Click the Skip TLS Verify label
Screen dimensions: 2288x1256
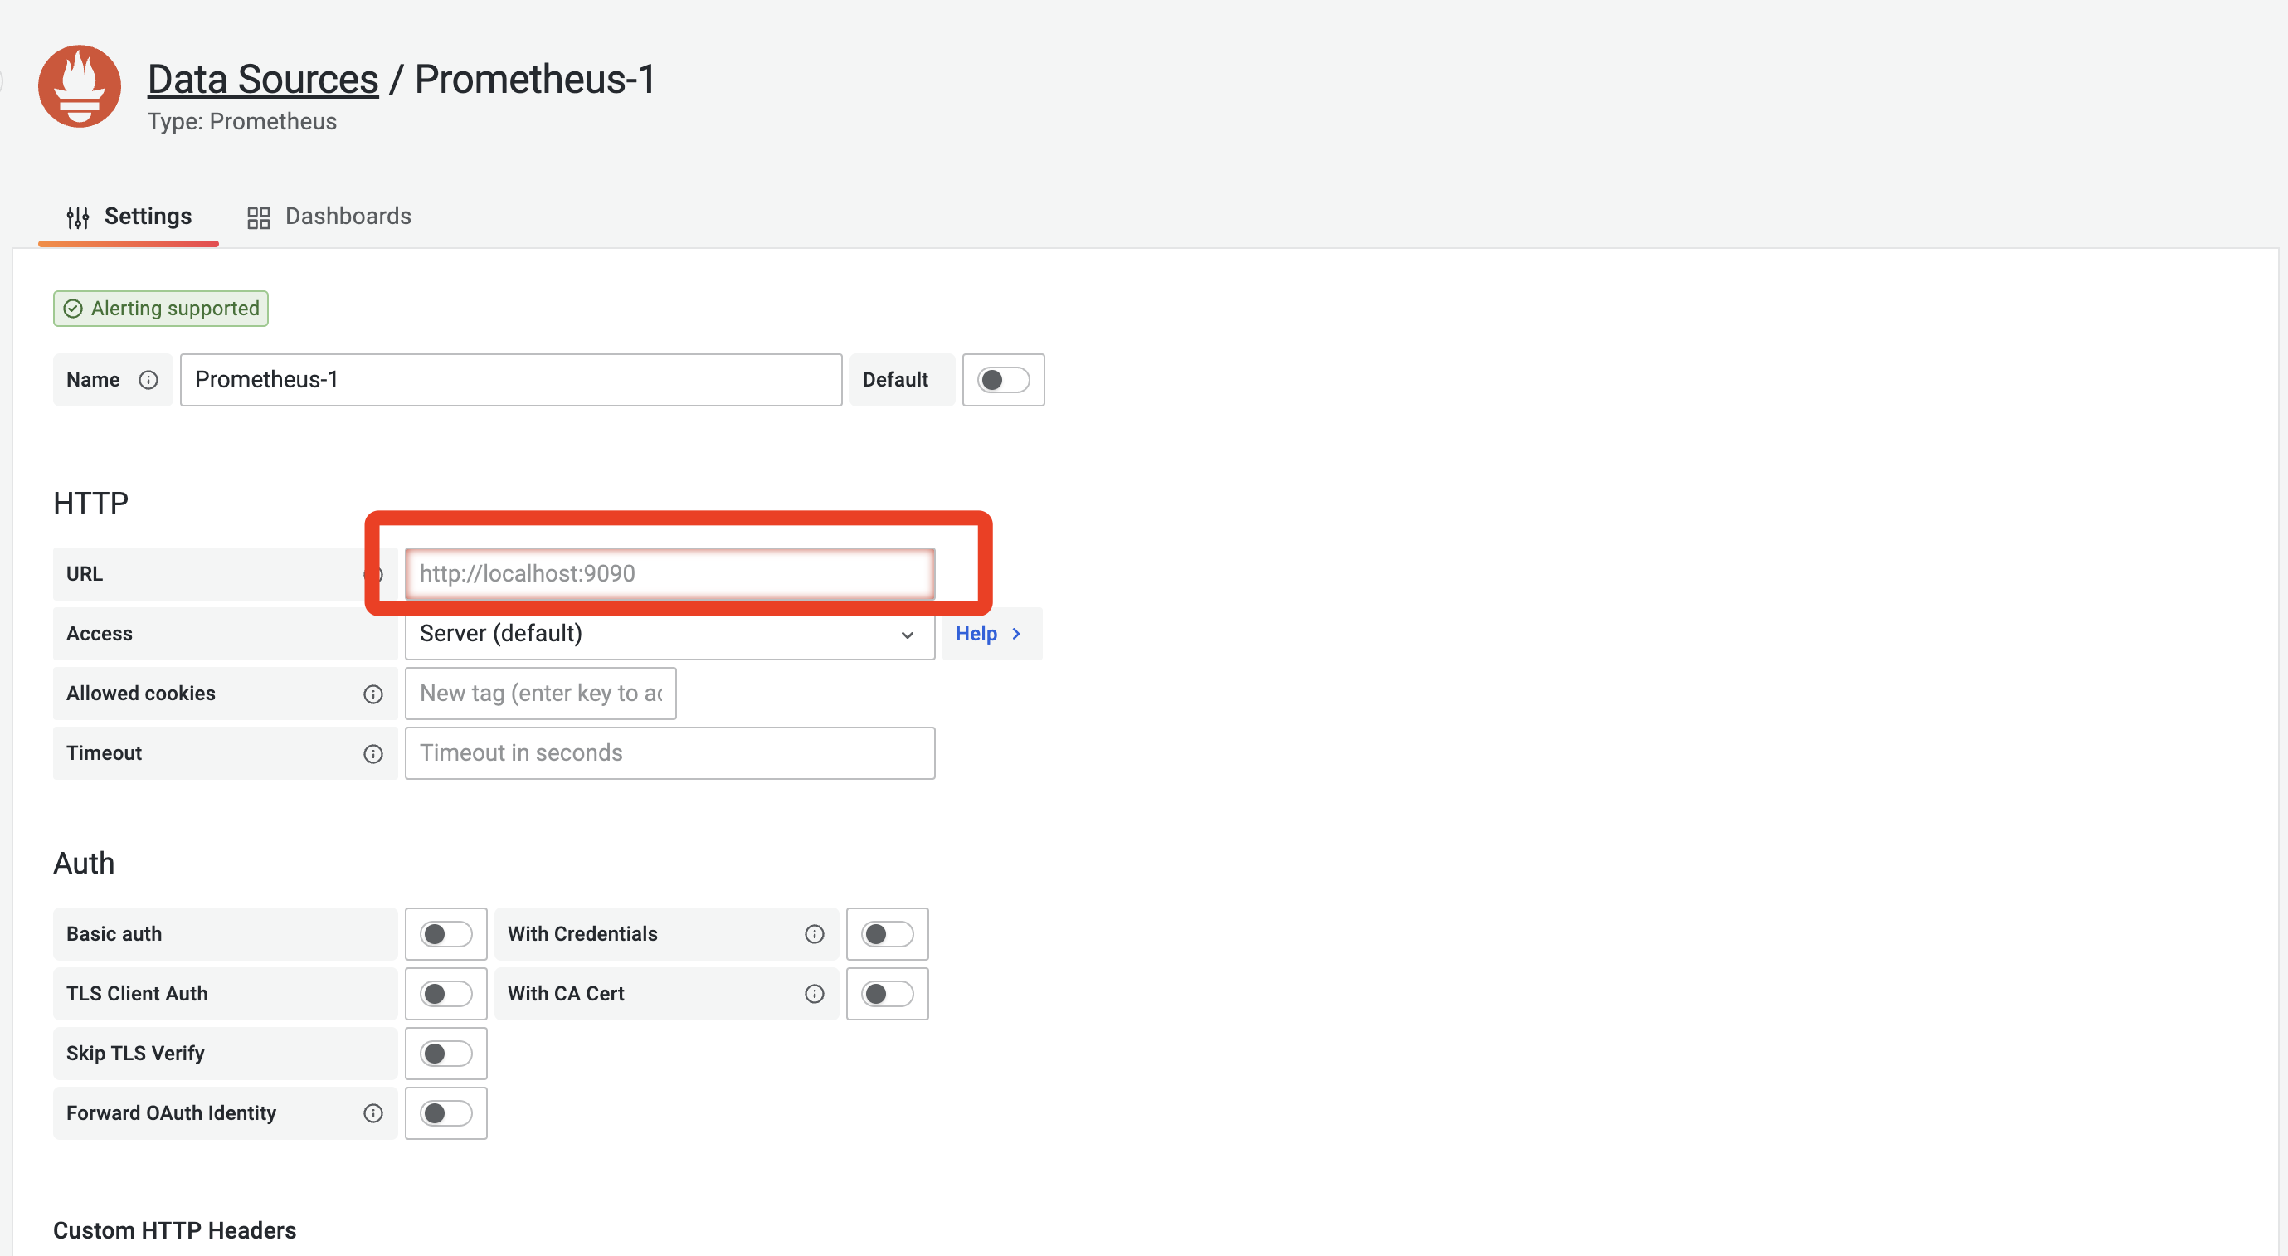(x=135, y=1054)
